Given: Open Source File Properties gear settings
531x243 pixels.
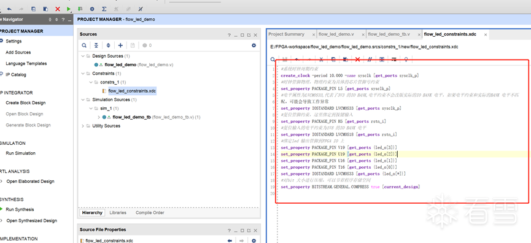Looking at the screenshot, I should 254,241.
